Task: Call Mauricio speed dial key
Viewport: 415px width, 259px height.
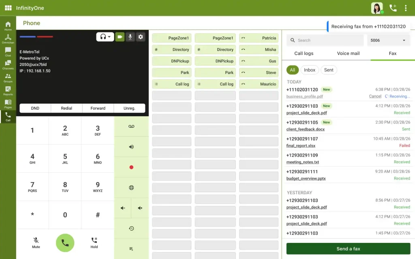Action: pyautogui.click(x=259, y=84)
